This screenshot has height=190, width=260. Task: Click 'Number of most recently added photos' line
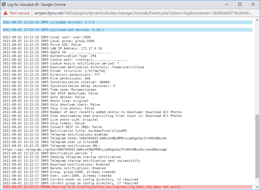point(92,112)
